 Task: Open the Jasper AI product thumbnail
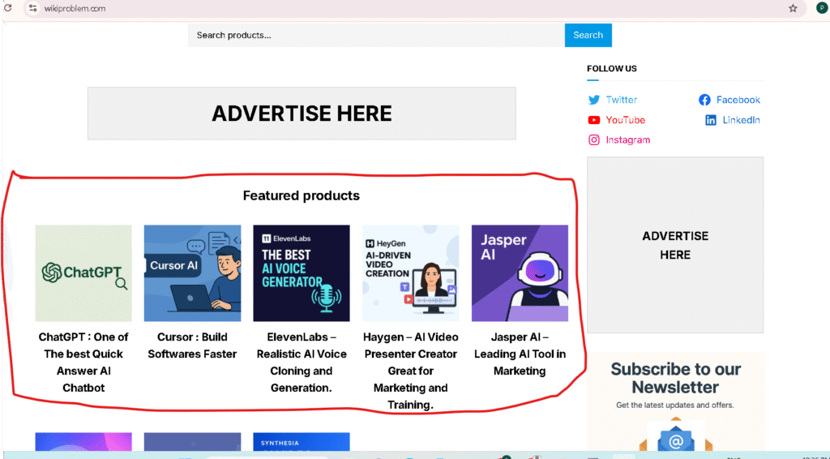520,273
